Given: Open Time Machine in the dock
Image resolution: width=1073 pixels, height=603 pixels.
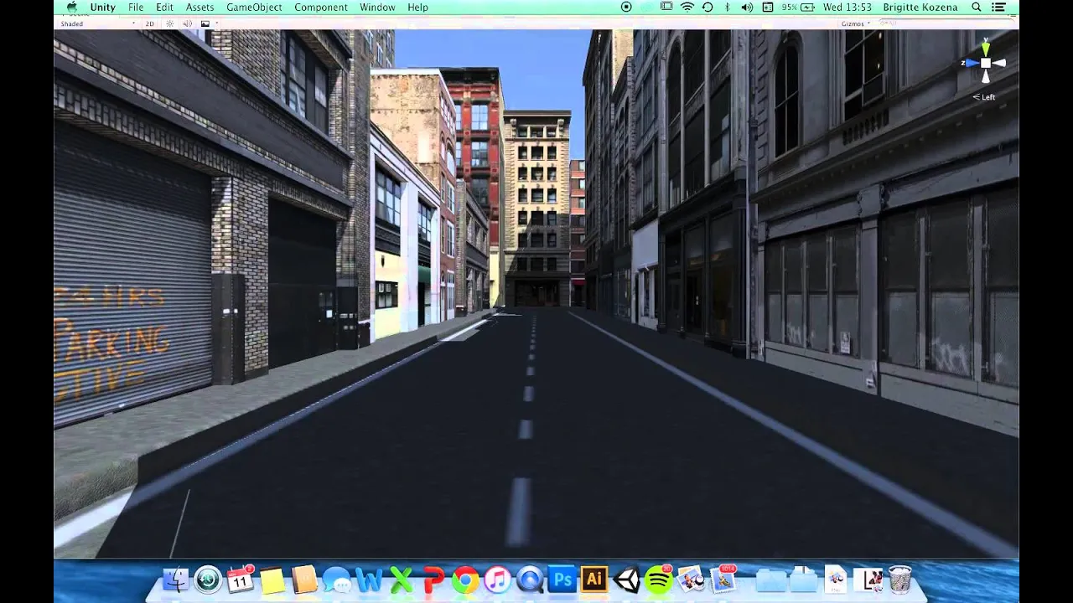Looking at the screenshot, I should point(208,579).
